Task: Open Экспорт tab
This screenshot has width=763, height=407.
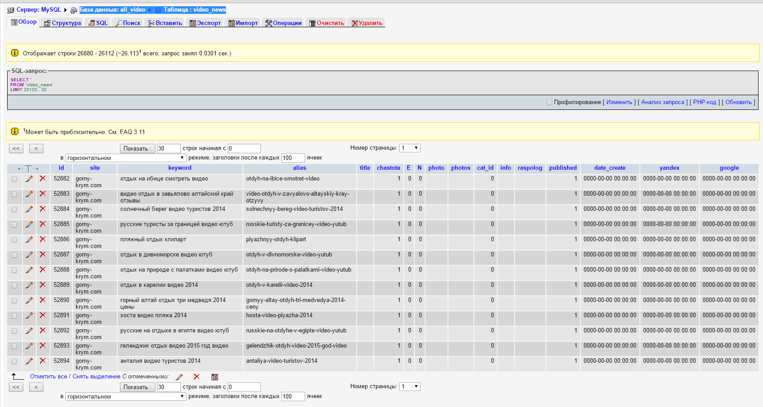Action: pyautogui.click(x=205, y=23)
